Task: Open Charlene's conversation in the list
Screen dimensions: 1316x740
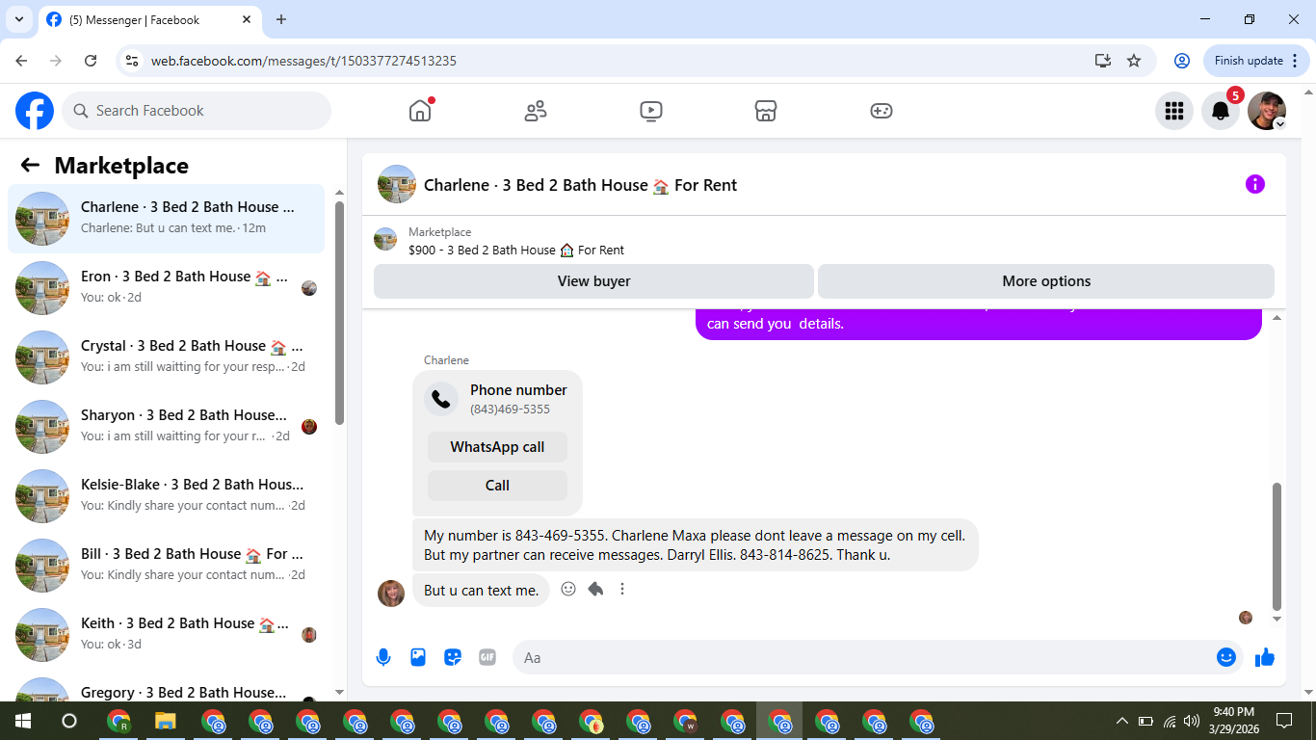Action: [x=167, y=219]
